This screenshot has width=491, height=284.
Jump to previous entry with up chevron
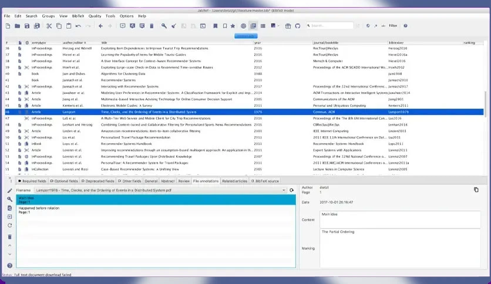click(x=10, y=245)
